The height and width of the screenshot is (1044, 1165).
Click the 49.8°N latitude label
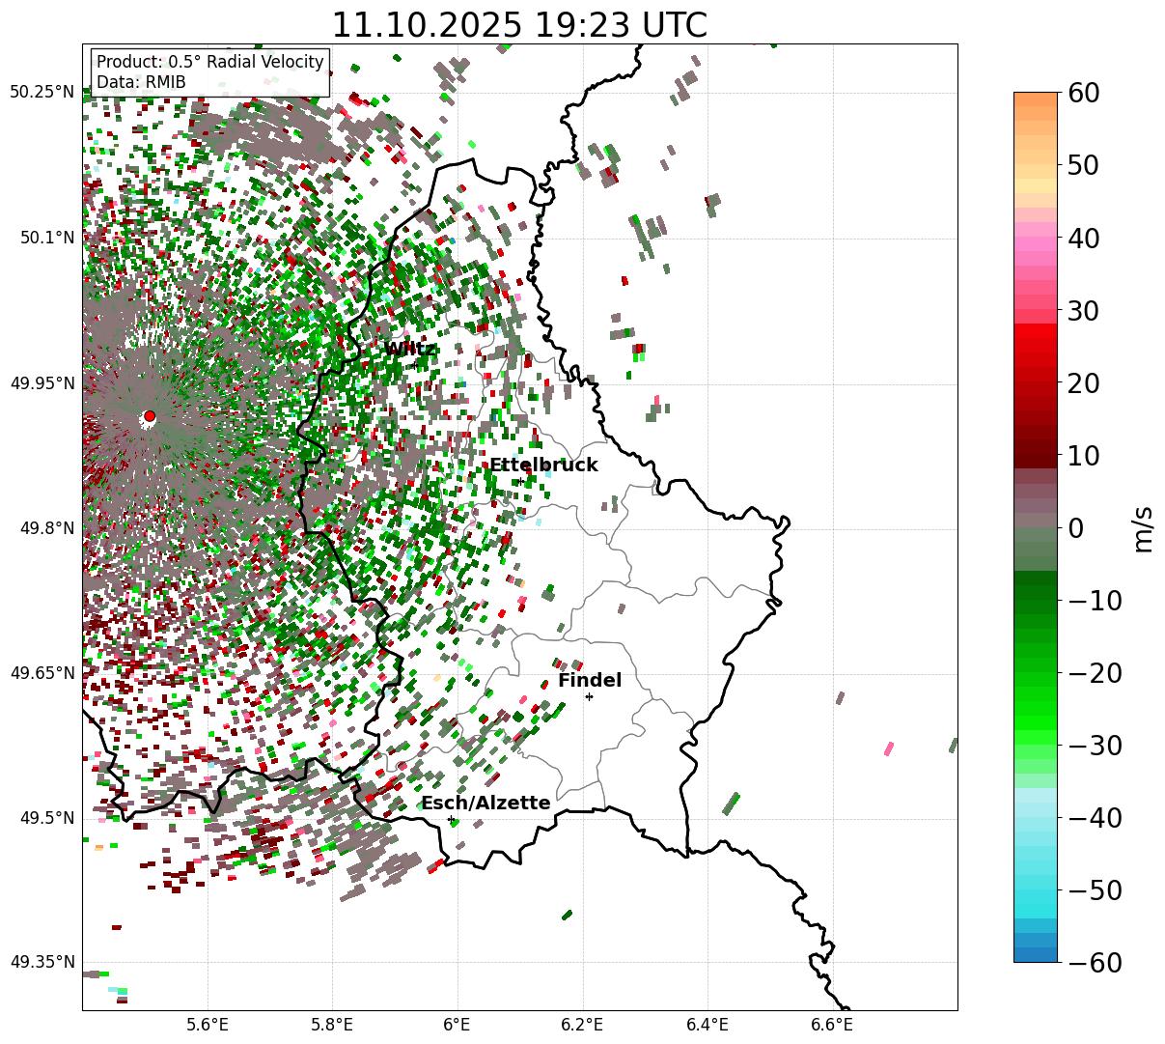pyautogui.click(x=46, y=528)
